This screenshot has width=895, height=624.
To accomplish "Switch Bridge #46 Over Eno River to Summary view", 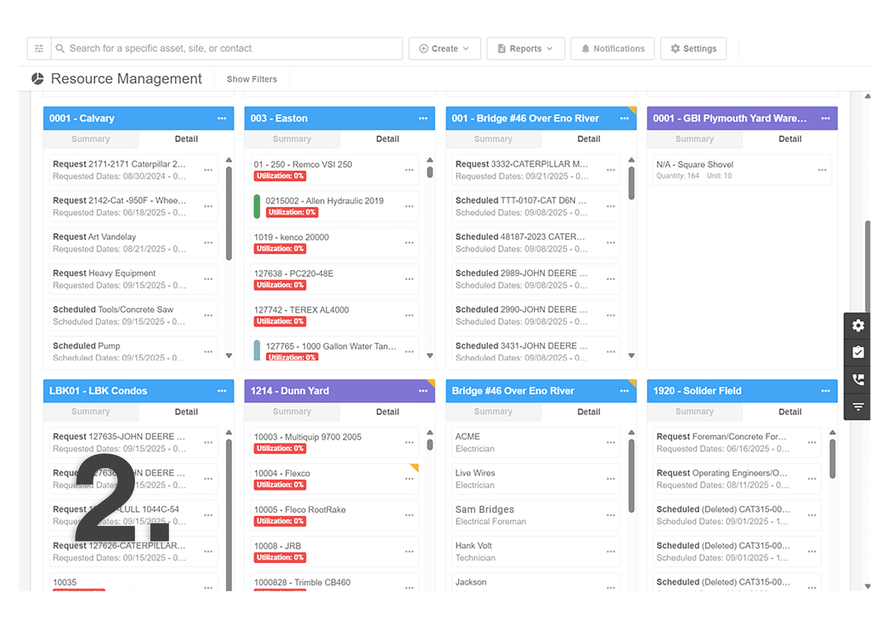I will coord(493,411).
